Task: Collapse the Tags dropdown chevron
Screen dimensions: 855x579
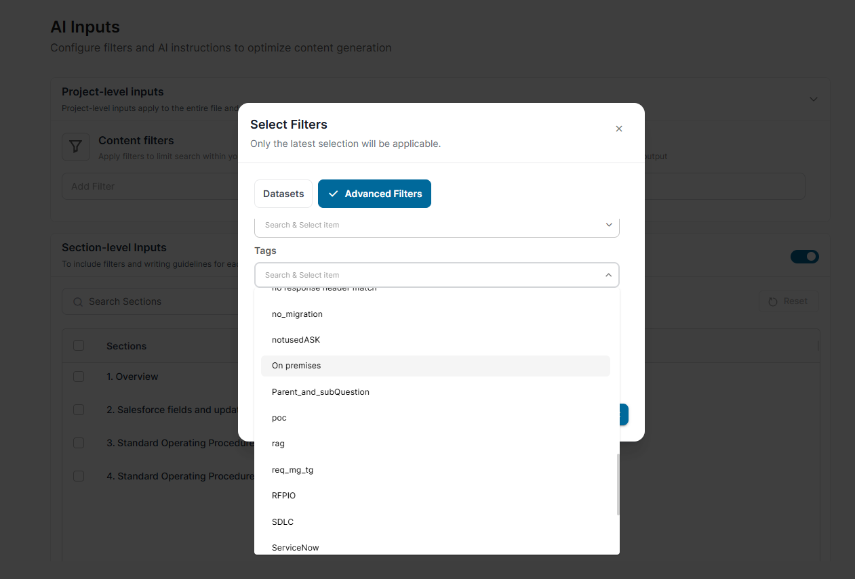Action: (608, 275)
